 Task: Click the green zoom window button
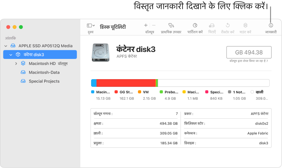tap(21, 27)
